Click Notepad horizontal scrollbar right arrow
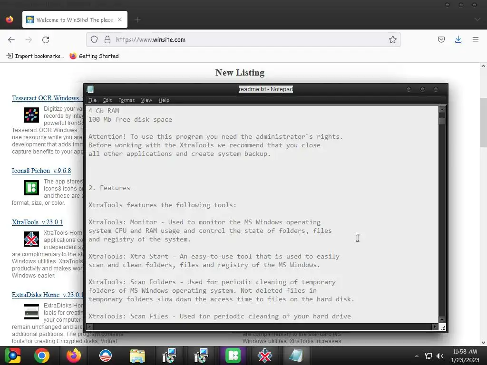Image resolution: width=487 pixels, height=365 pixels. 435,327
